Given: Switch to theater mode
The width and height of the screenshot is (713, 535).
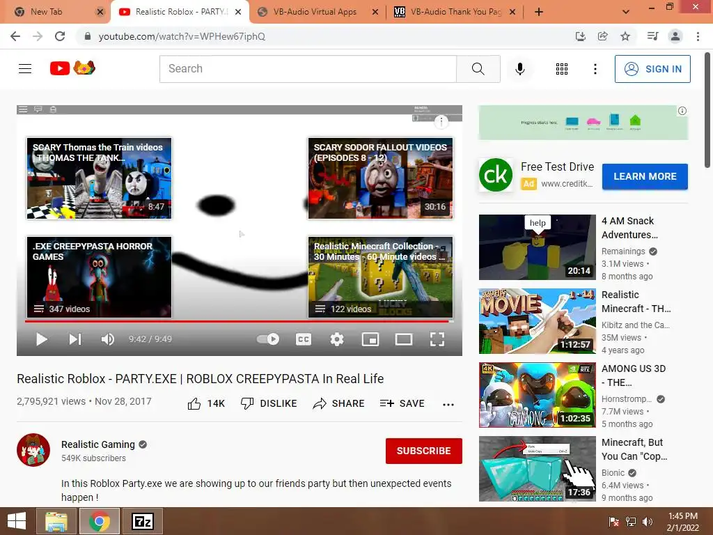Looking at the screenshot, I should point(404,339).
